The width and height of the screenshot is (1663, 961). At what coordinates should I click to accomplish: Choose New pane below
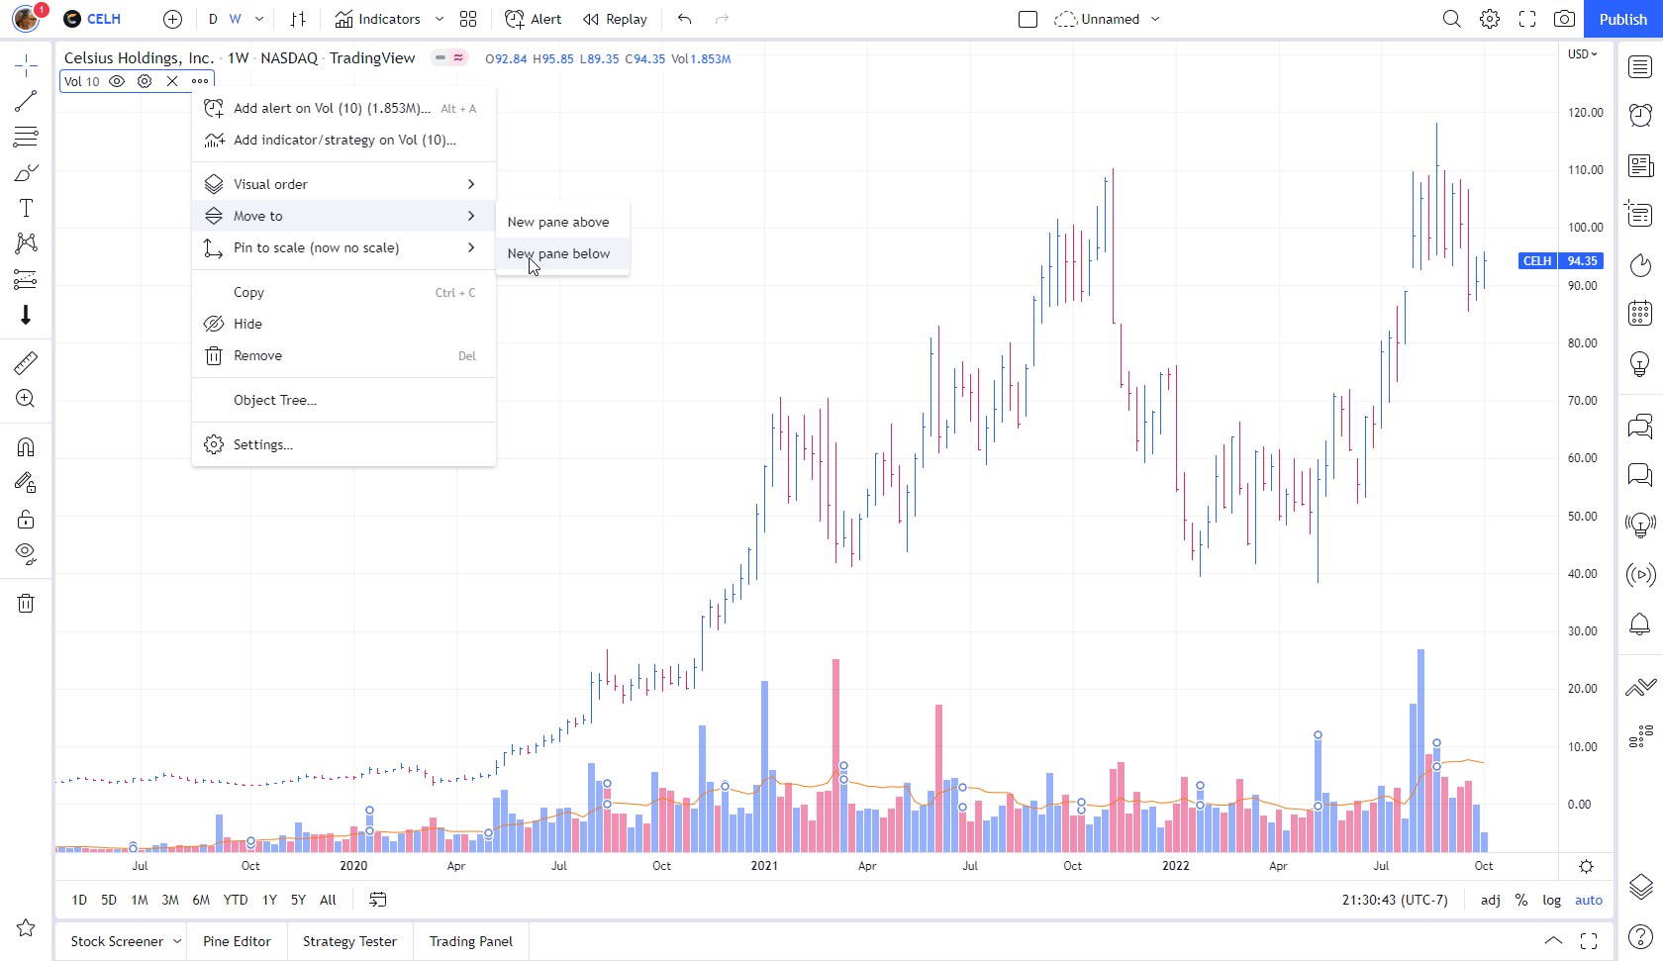click(x=562, y=253)
